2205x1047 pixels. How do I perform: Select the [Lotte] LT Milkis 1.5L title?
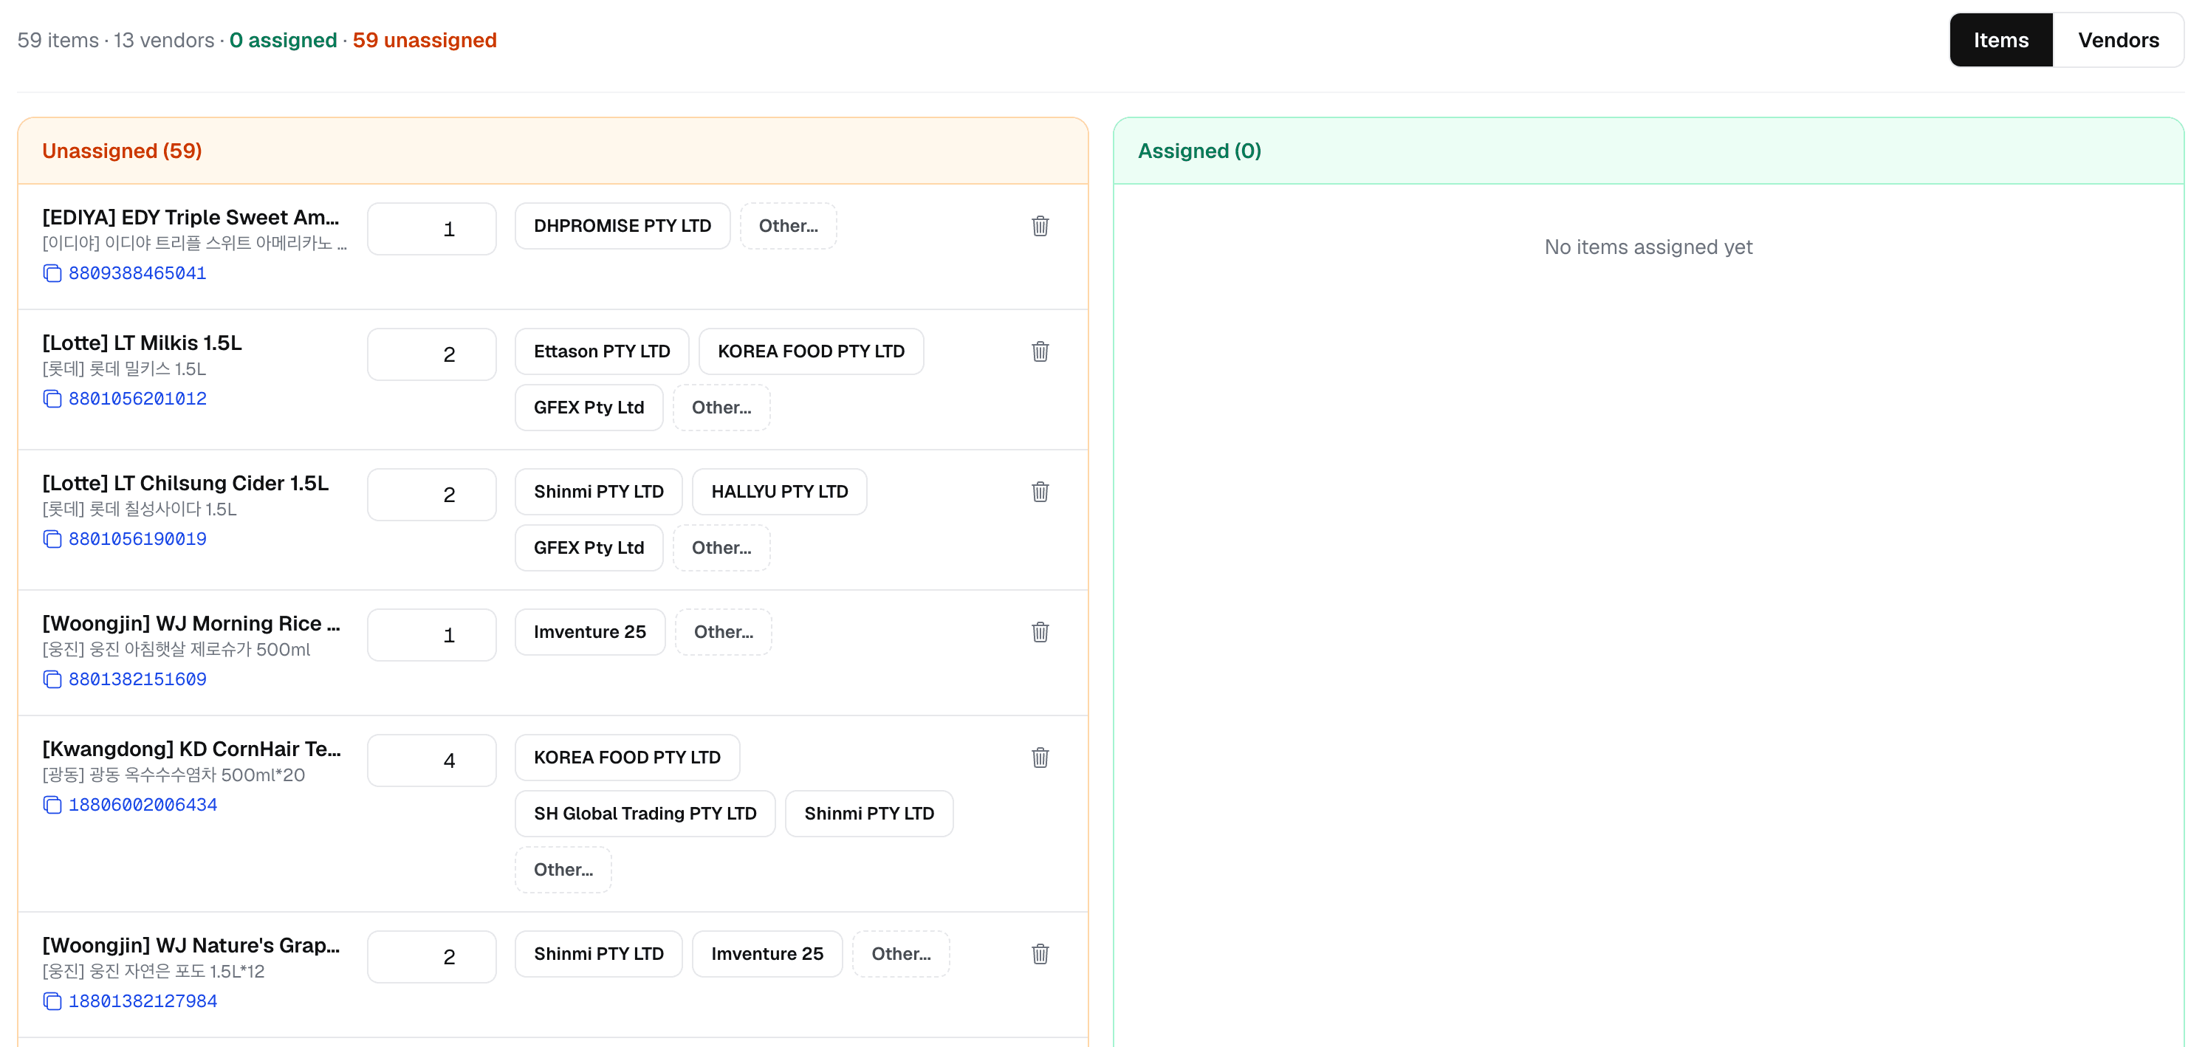(x=142, y=343)
